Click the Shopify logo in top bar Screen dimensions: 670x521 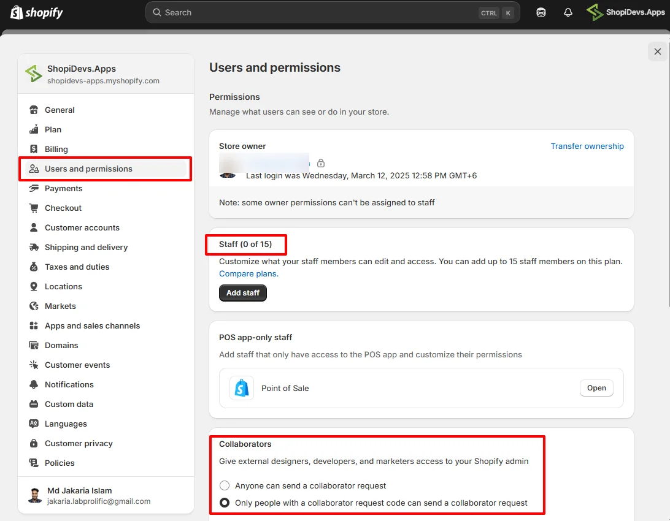click(x=36, y=12)
